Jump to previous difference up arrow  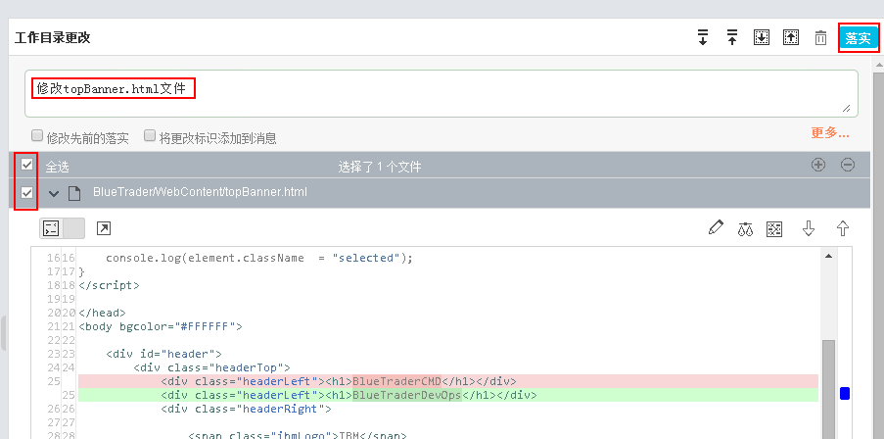click(842, 228)
